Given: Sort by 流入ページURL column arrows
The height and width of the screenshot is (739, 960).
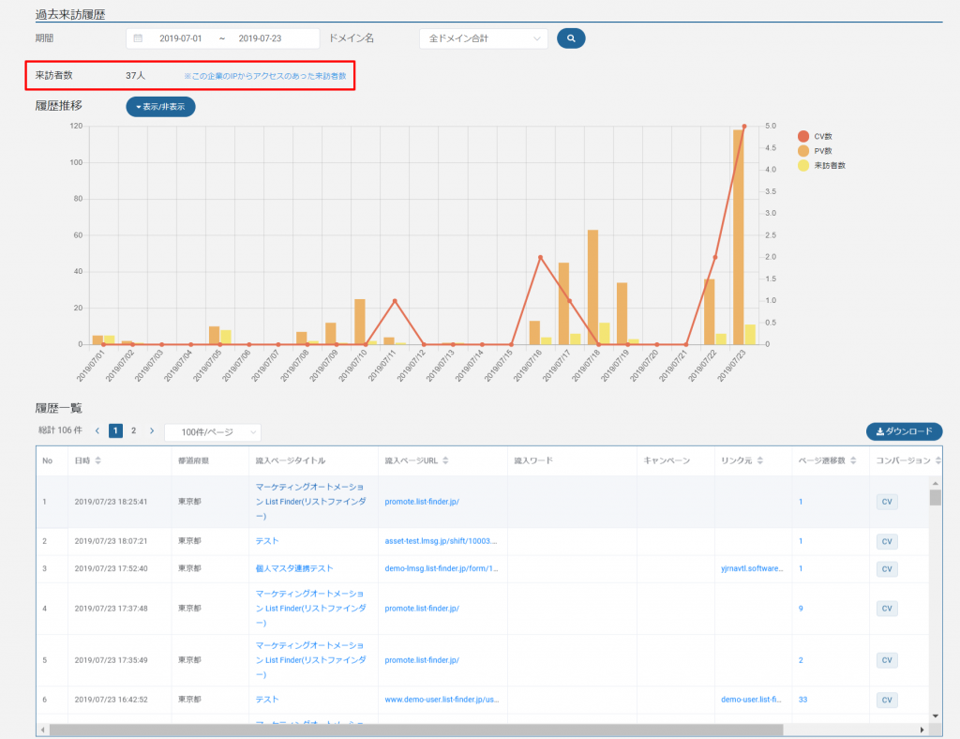Looking at the screenshot, I should tap(445, 460).
